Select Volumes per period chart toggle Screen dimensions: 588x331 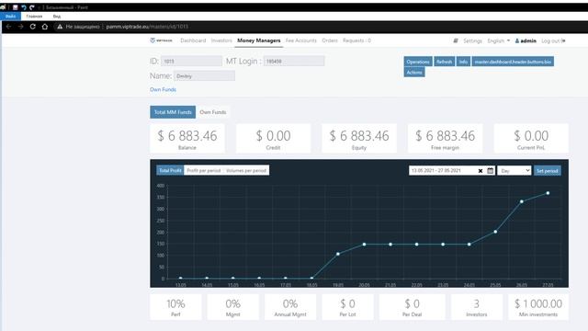(x=246, y=170)
